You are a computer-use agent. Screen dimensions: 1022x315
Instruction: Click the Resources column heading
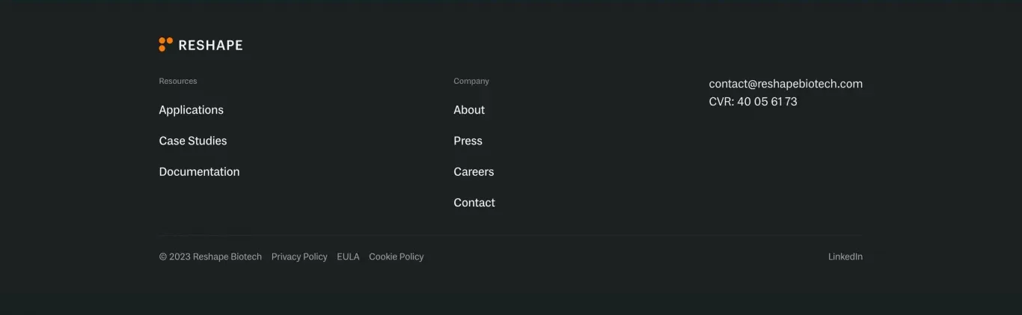178,81
